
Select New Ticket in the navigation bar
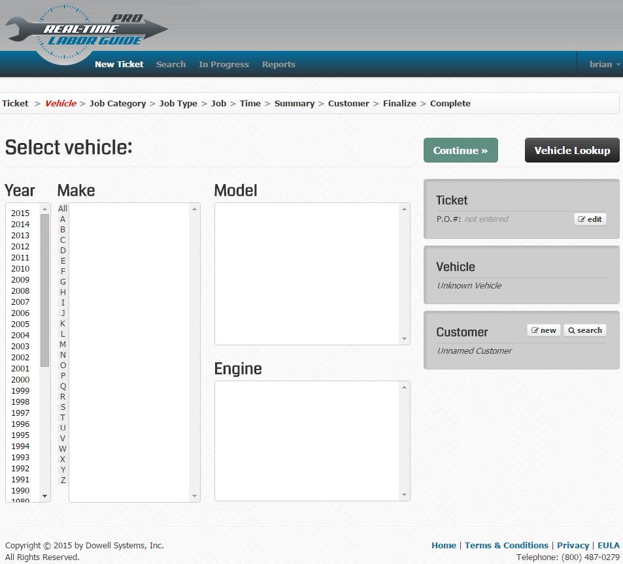point(119,64)
